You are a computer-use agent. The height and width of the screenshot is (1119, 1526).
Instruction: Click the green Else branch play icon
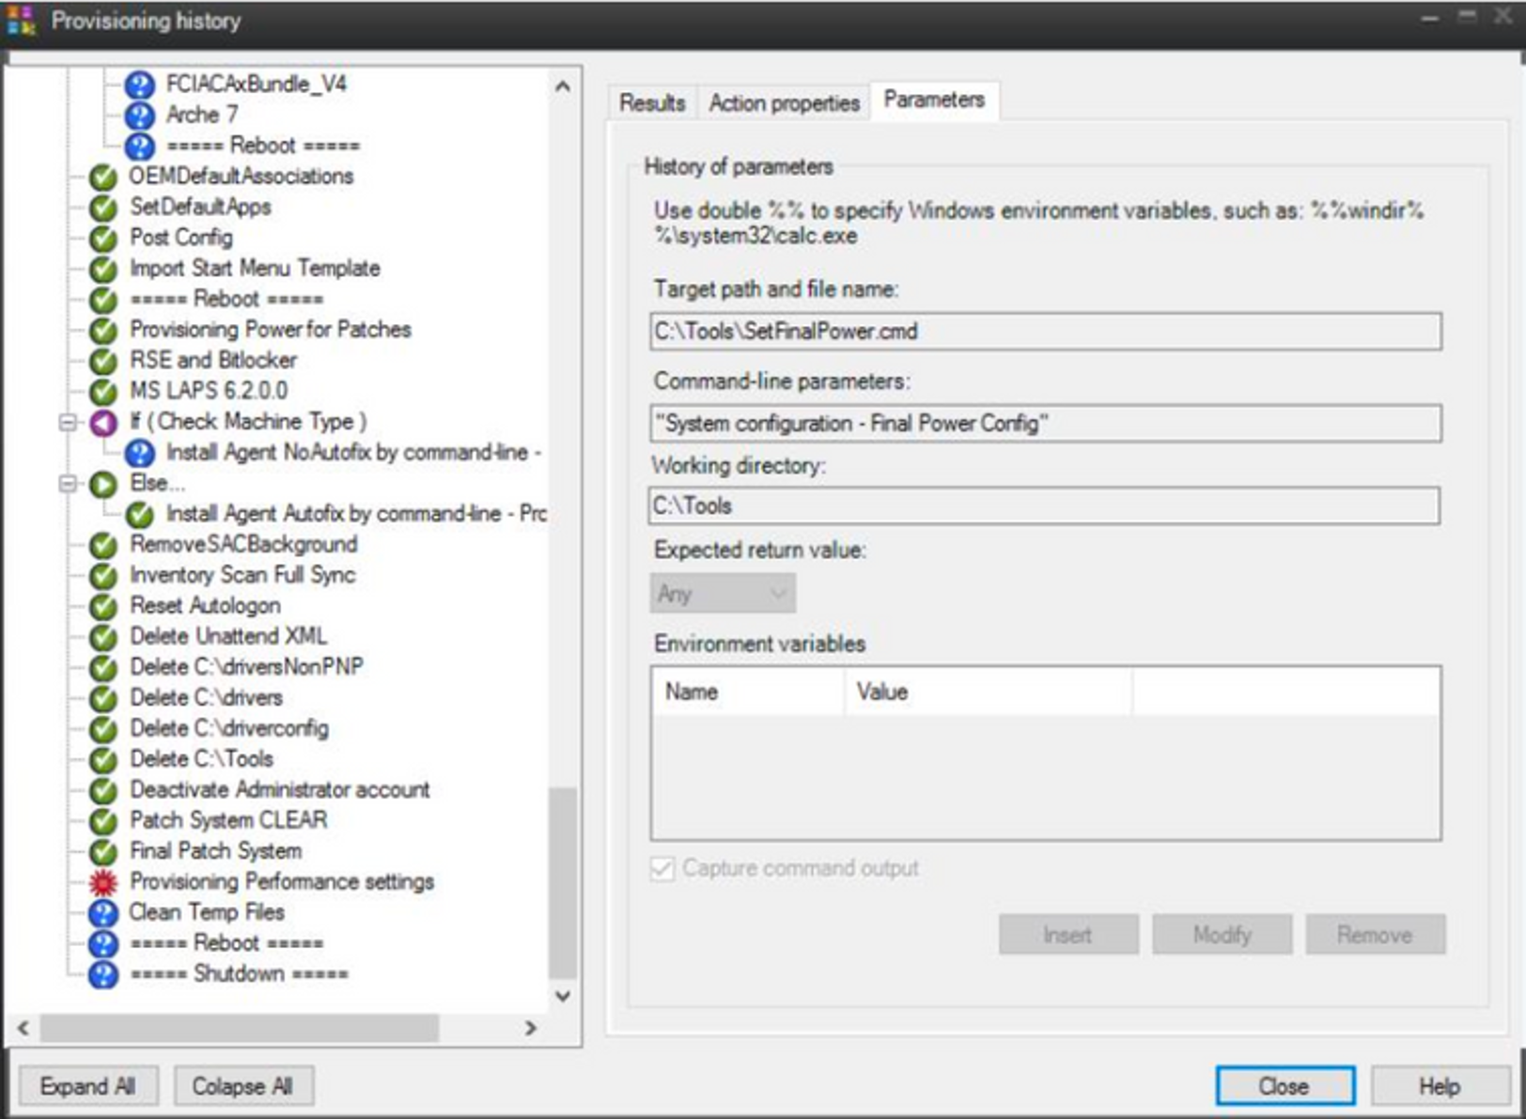click(102, 485)
